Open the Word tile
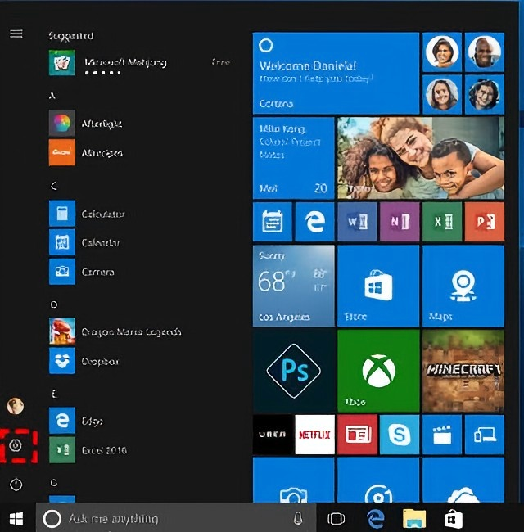This screenshot has width=524, height=532. coord(357,222)
